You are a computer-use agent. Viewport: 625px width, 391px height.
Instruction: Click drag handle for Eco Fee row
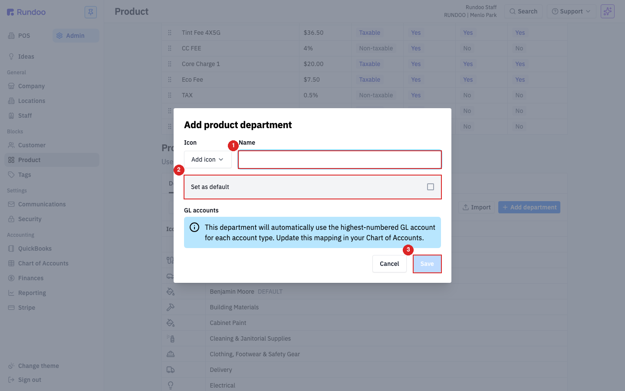(x=170, y=80)
